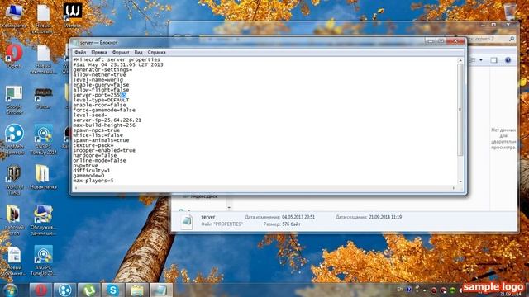The width and height of the screenshot is (529, 297).
Task: Open Skype from the taskbar
Action: click(x=113, y=290)
